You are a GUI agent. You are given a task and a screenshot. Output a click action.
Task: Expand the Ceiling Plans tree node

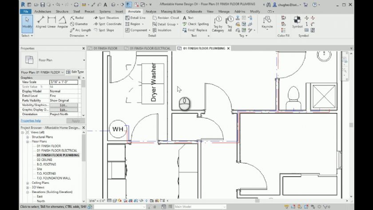(28, 183)
